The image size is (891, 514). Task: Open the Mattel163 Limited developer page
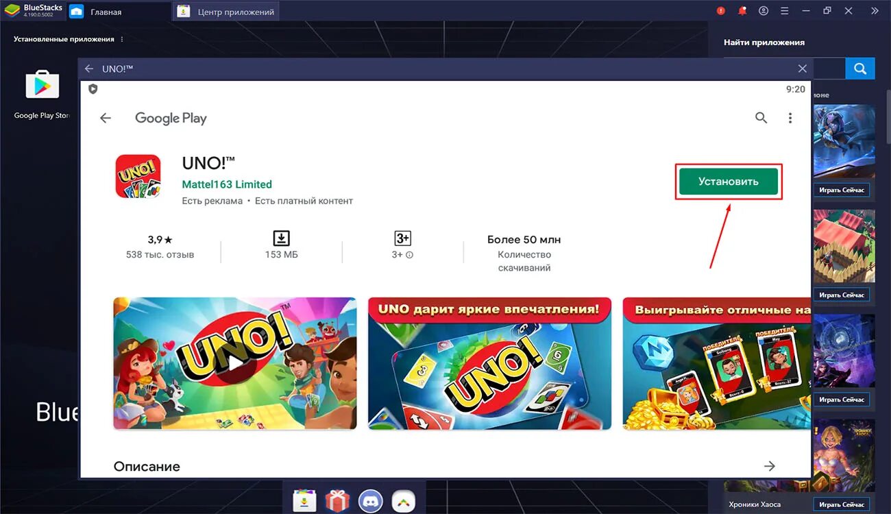pos(227,184)
